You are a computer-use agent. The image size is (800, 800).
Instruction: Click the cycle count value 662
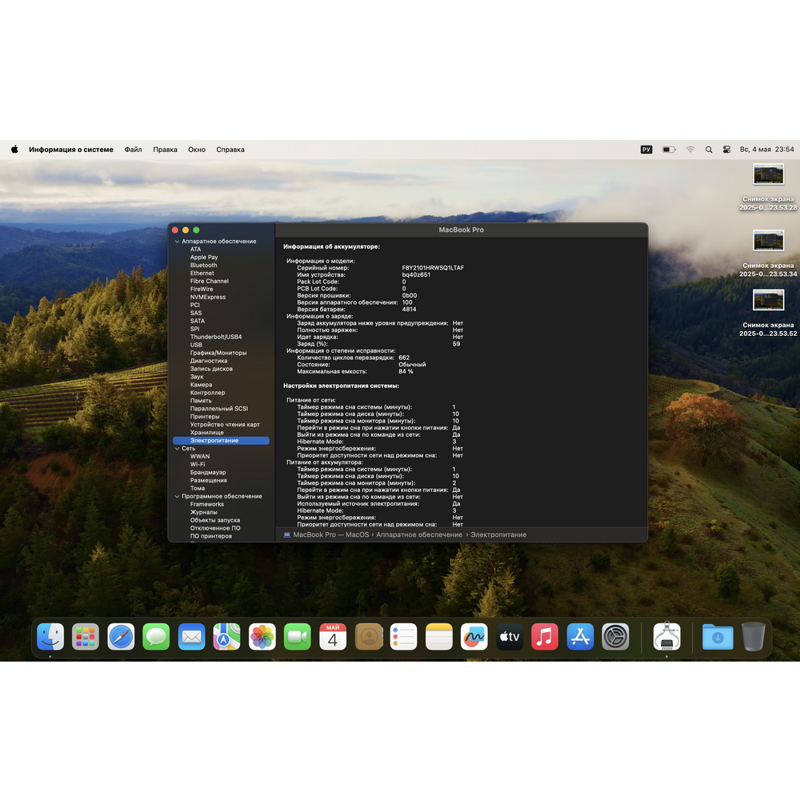[404, 358]
